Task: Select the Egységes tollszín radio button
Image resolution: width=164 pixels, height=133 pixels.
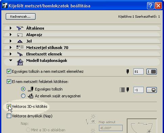Action: [x=23, y=89]
